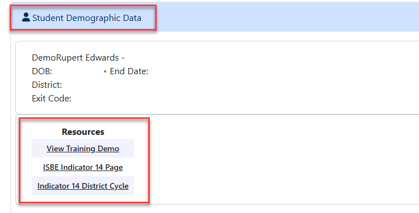Open the View Training Demo link
This screenshot has height=213, width=419.
(x=83, y=148)
